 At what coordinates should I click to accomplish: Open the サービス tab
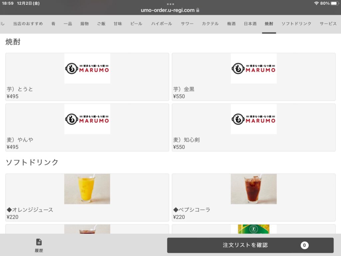[x=328, y=24]
